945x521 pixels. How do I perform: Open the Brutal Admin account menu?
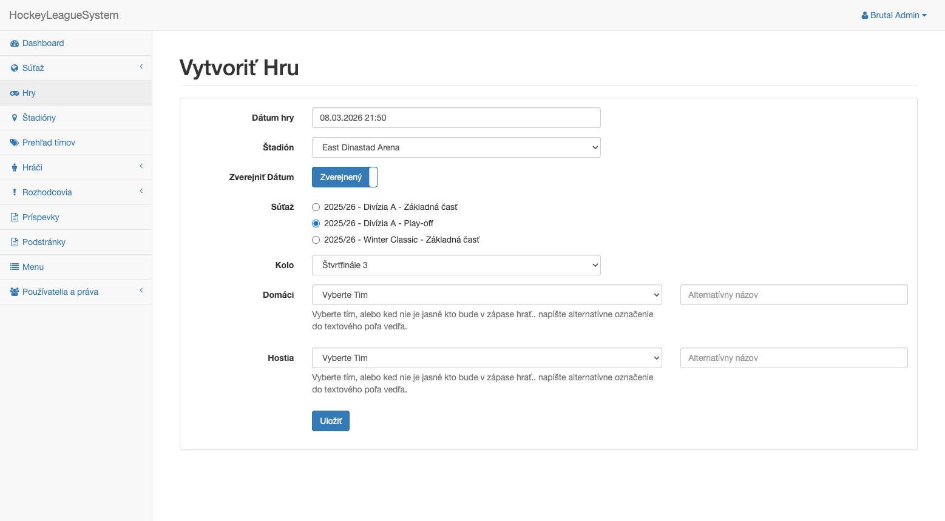pyautogui.click(x=893, y=15)
